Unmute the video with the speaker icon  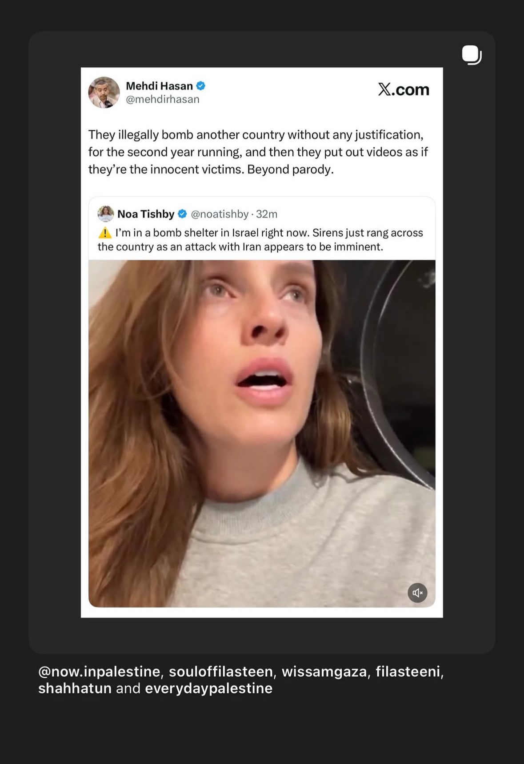click(x=417, y=592)
